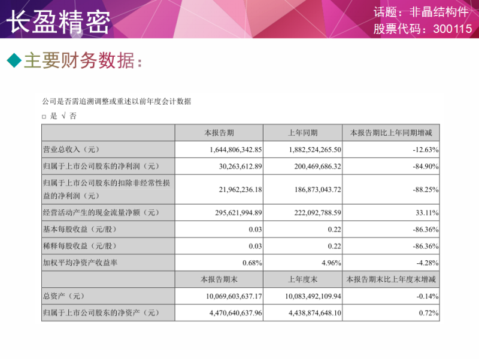This screenshot has height=359, width=479.
Task: Click the value 295,621,994.89
Action: (x=238, y=213)
